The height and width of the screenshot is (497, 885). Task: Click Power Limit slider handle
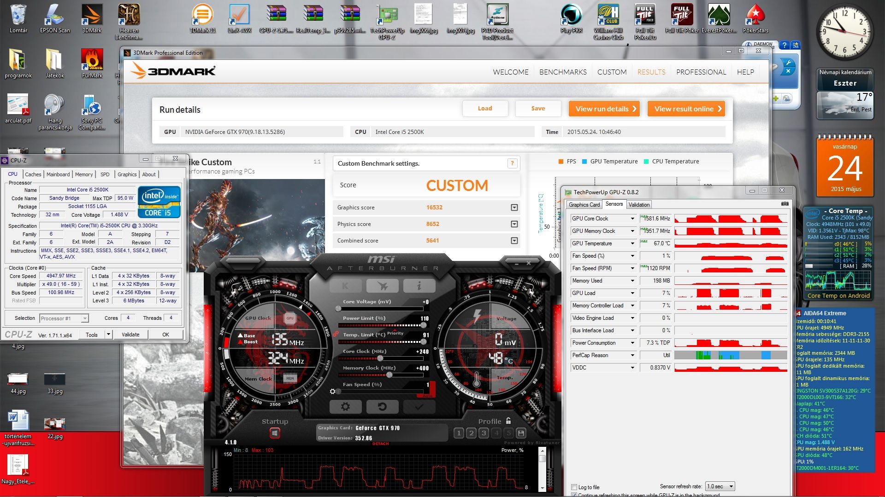click(423, 325)
